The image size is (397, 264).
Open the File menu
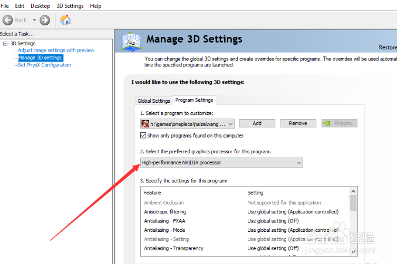point(5,6)
